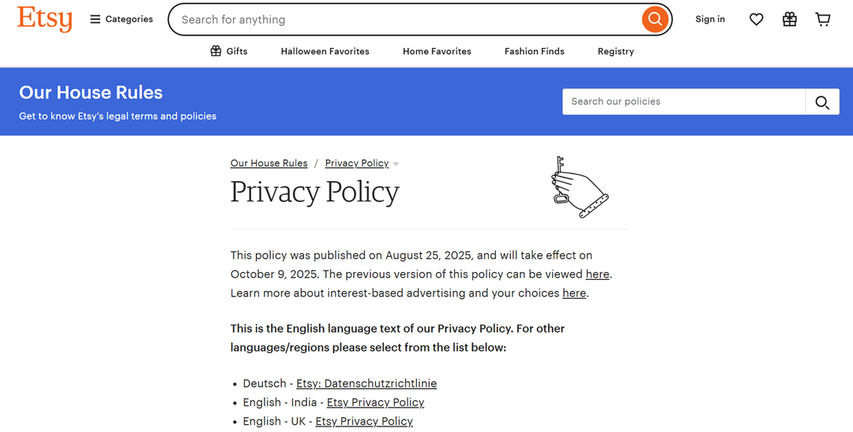The image size is (853, 432).
Task: Click the policy search magnifier icon
Action: point(822,102)
